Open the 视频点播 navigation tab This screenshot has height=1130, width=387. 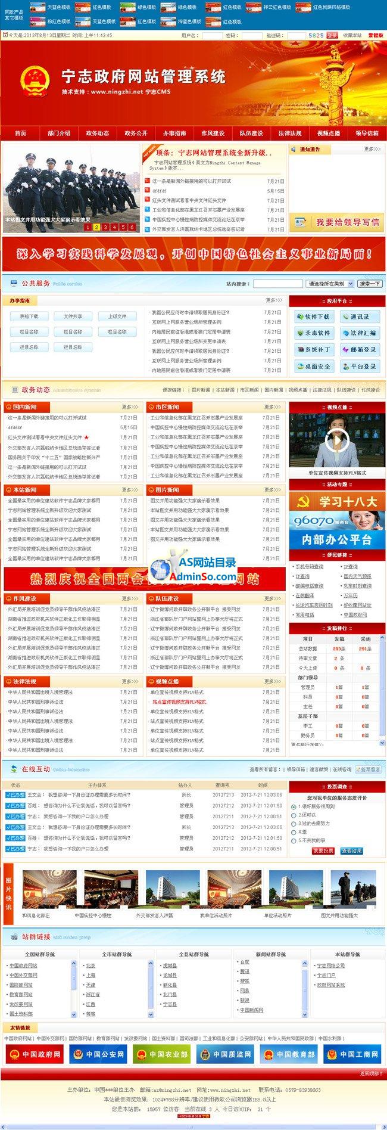pyautogui.click(x=329, y=134)
